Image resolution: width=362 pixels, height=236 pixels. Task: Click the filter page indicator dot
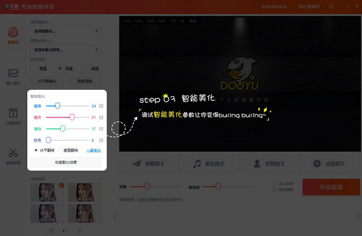point(63,231)
